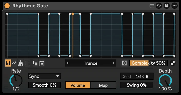Paste the pattern with clipboard icon

pyautogui.click(x=42, y=63)
